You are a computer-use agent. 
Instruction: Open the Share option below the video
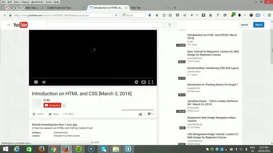pos(54,114)
